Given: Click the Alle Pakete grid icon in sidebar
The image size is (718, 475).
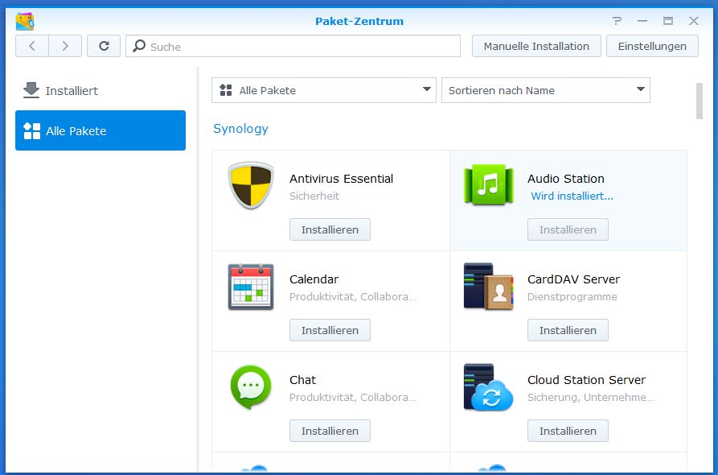Looking at the screenshot, I should click(32, 130).
